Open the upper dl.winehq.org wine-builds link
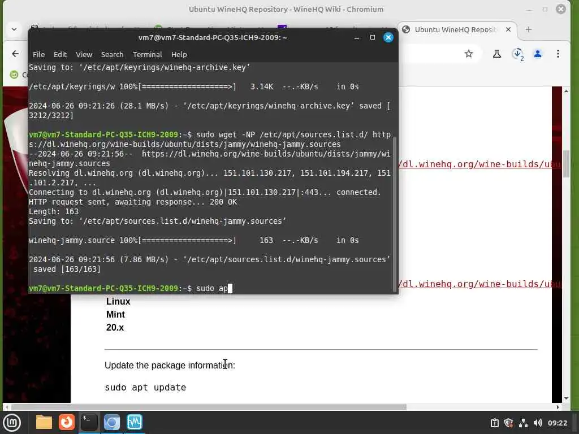579x434 pixels. click(x=479, y=164)
